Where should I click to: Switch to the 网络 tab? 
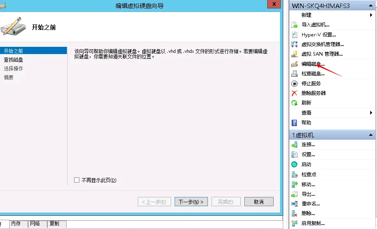[x=37, y=224]
